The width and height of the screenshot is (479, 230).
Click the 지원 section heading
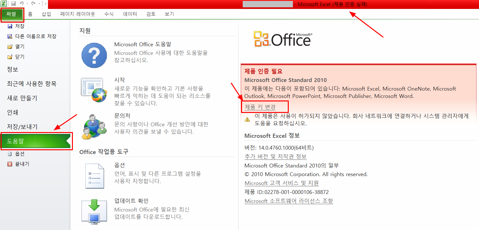(x=85, y=31)
